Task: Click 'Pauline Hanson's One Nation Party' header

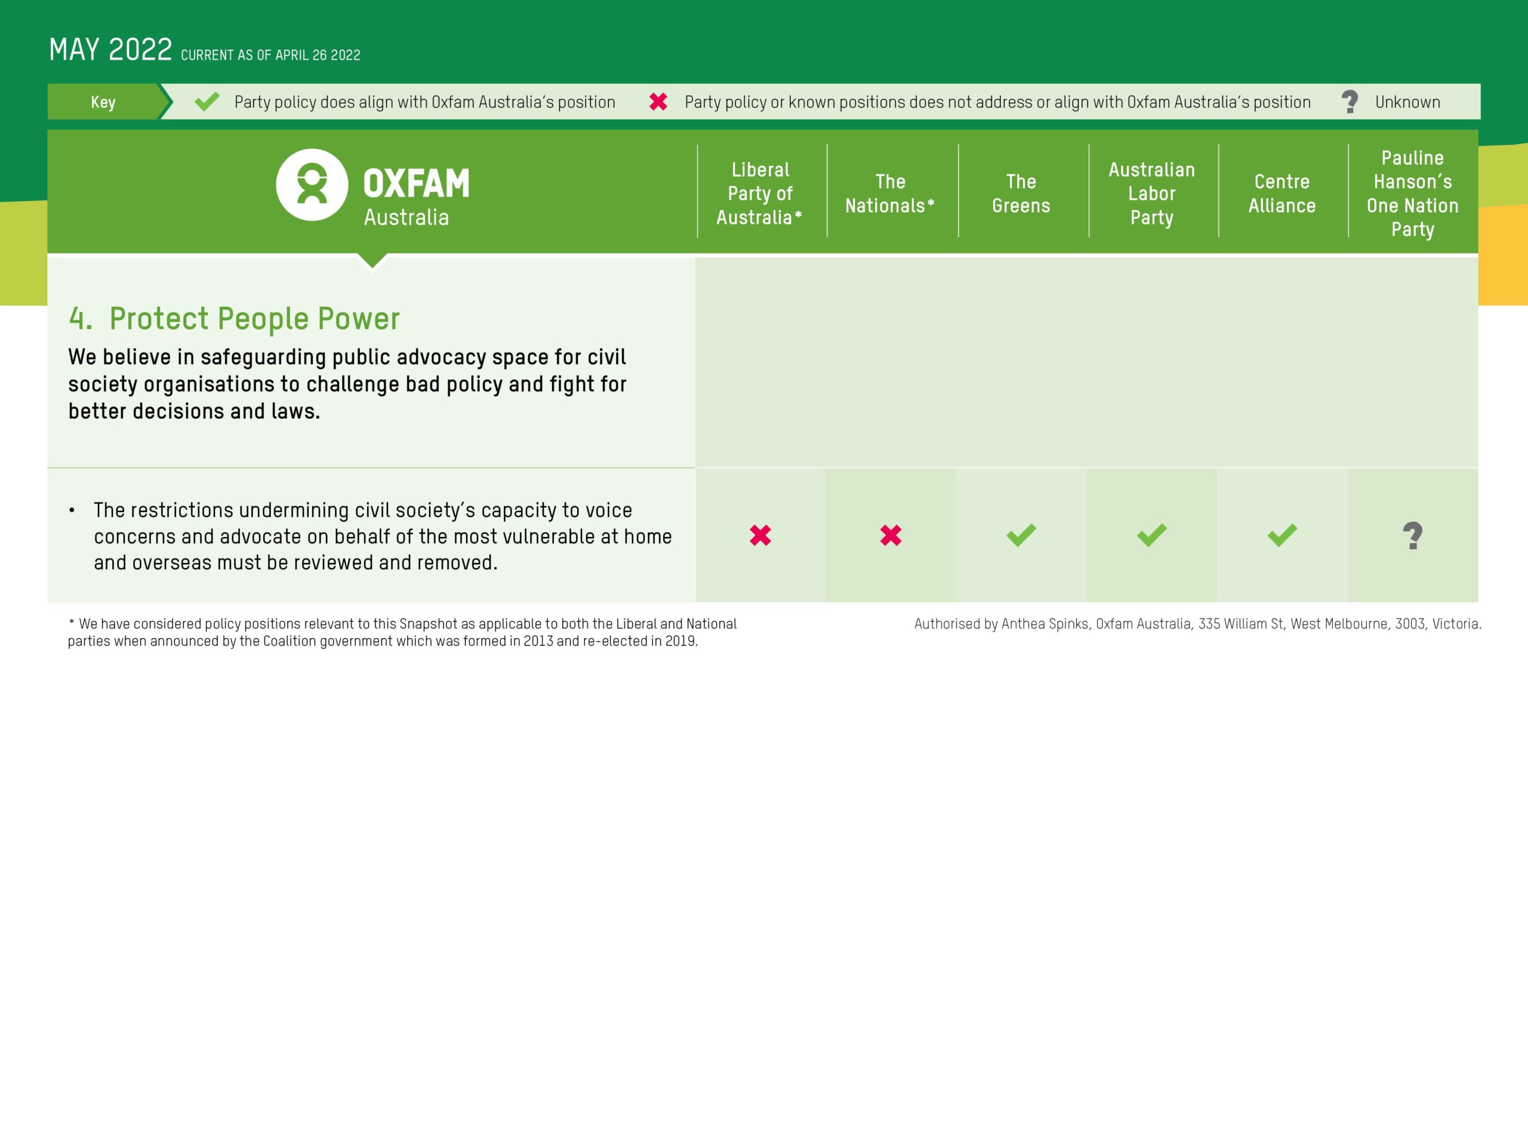Action: point(1413,193)
